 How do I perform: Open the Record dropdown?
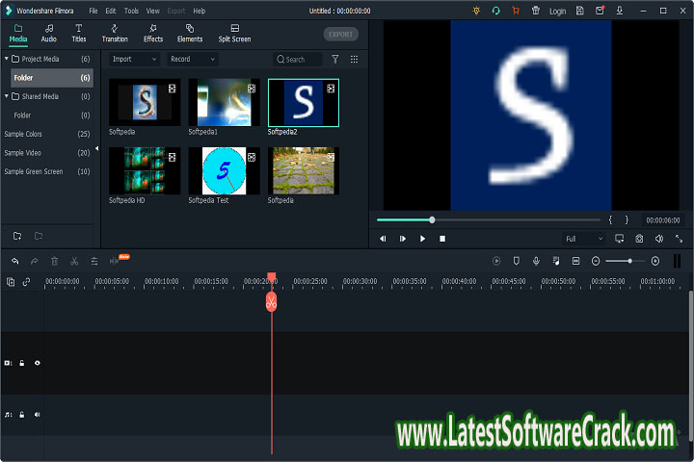(x=191, y=60)
